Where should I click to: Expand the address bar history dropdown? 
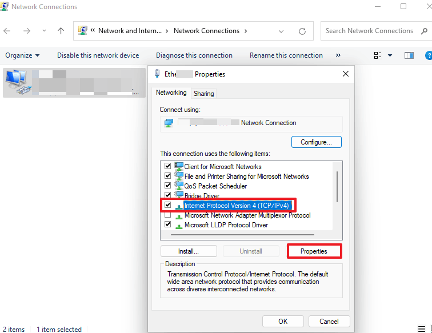[281, 31]
